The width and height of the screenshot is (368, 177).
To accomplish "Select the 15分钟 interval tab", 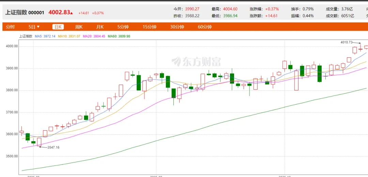I will click(x=150, y=27).
